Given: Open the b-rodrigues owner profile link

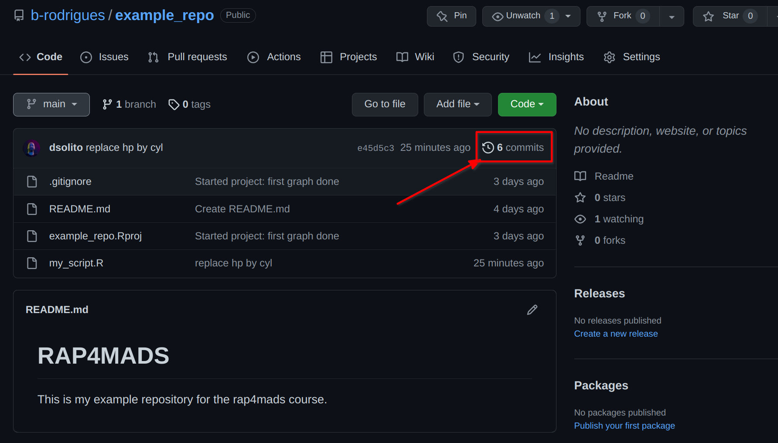Looking at the screenshot, I should (68, 15).
